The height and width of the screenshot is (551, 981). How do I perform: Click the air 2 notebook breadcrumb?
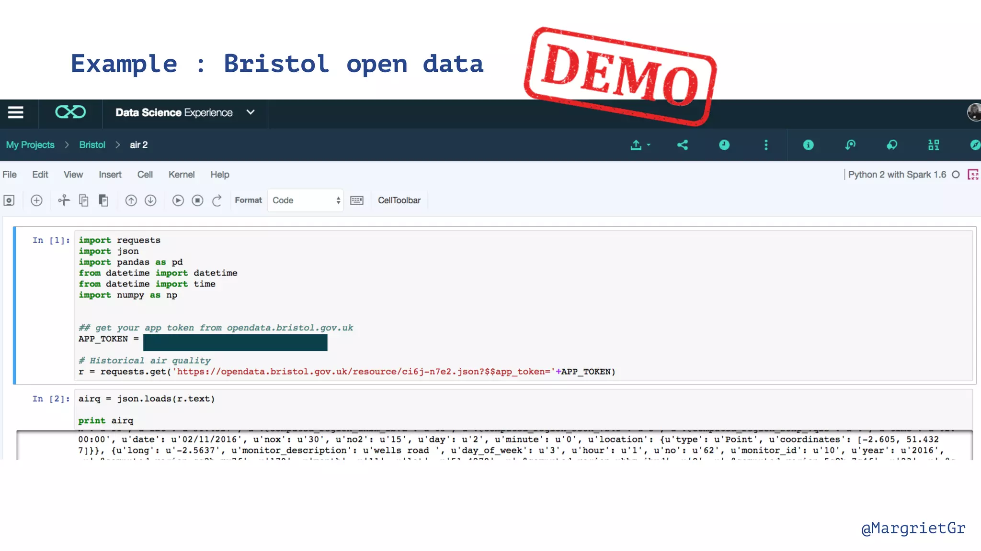pos(138,145)
